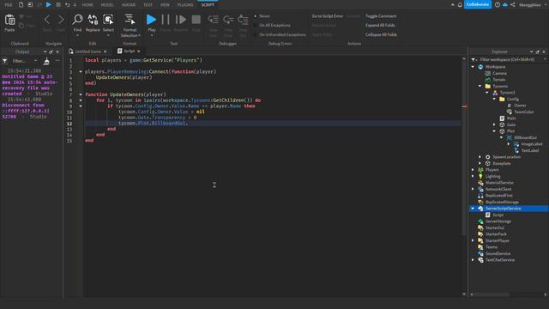Navigate Back in script history
The image size is (549, 309).
[x=47, y=20]
